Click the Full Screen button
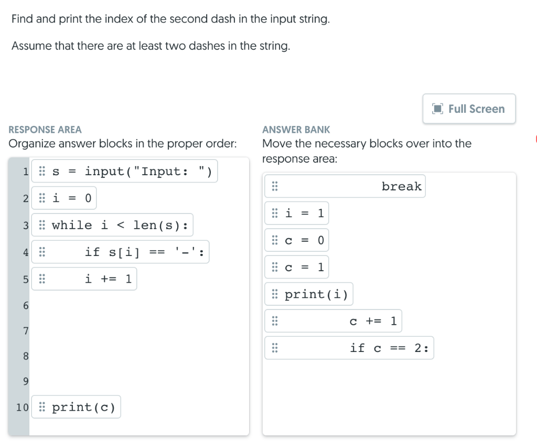Viewport: 537px width, 448px height. tap(469, 109)
